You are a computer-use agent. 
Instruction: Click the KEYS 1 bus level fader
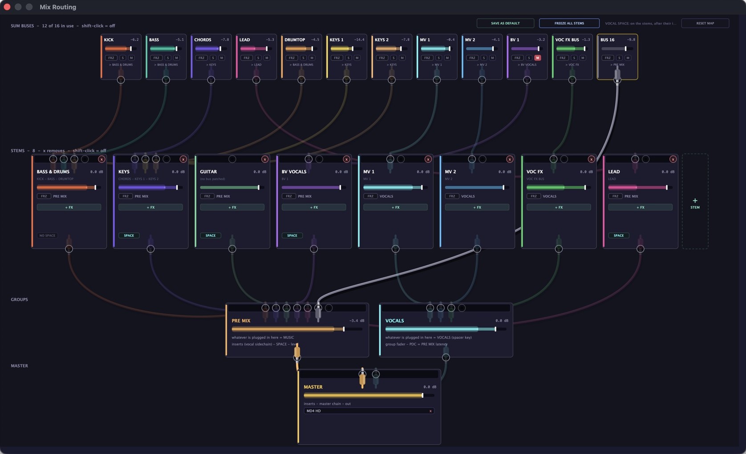tap(346, 49)
